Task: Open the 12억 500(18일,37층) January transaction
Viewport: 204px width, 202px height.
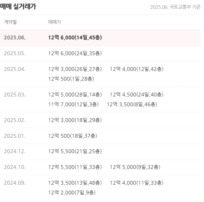Action: point(73,136)
